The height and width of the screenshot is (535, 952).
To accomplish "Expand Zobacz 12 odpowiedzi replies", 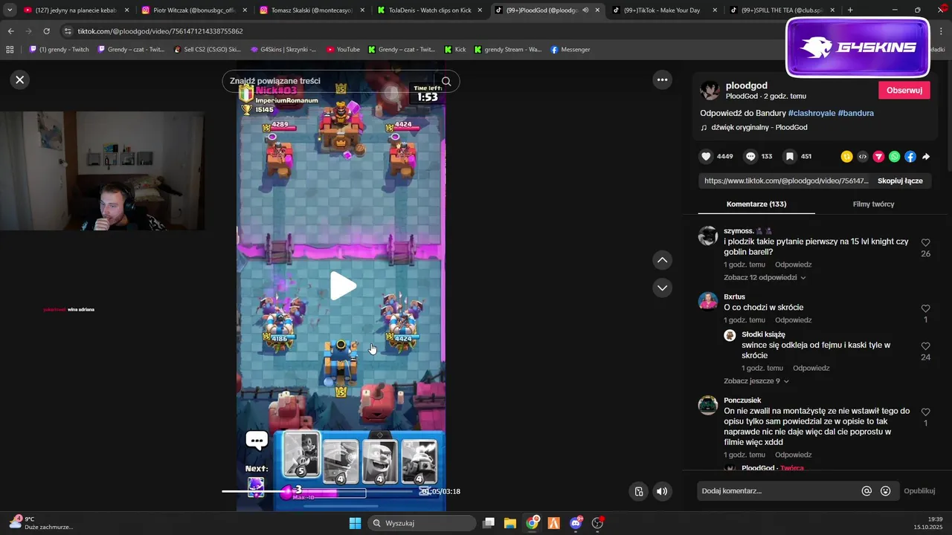I will tap(765, 277).
